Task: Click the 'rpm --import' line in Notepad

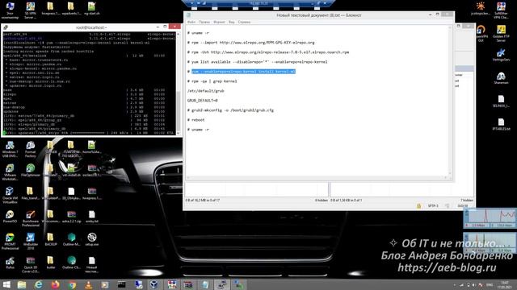Action: 251,43
